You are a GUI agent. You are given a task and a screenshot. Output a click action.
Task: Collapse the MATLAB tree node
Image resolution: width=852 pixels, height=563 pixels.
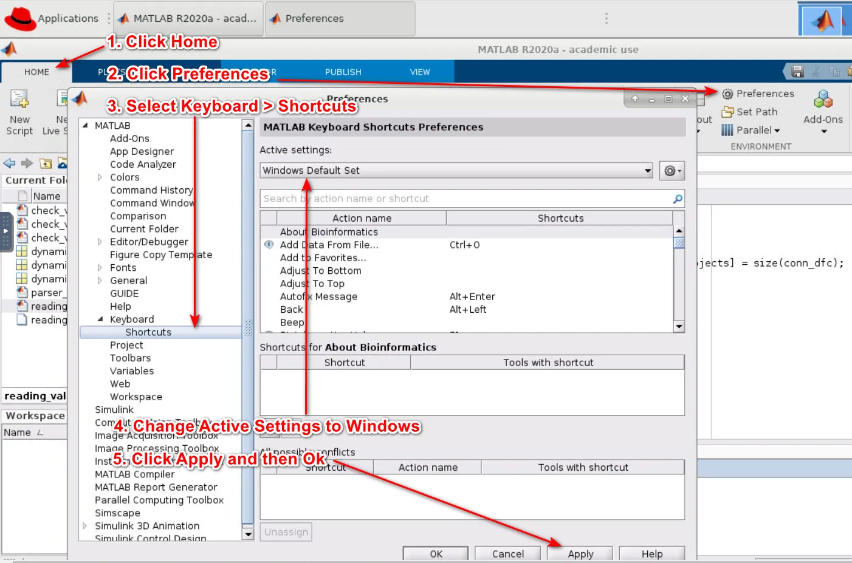pyautogui.click(x=84, y=126)
